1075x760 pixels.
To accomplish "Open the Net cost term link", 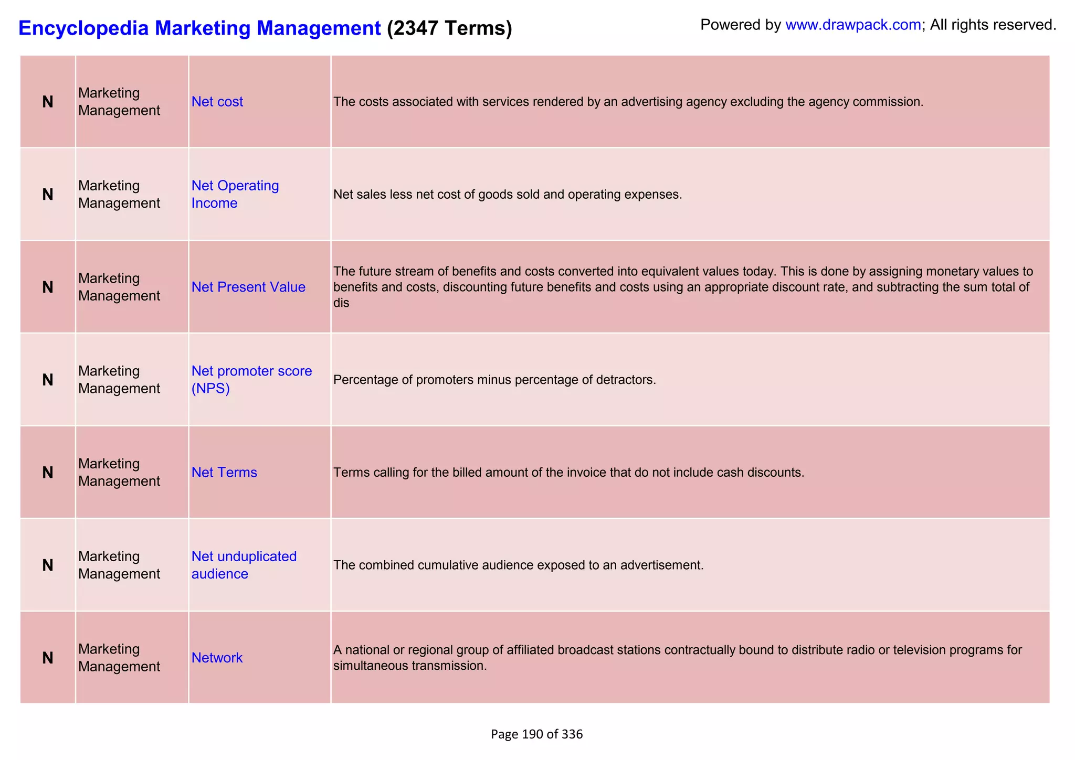I will pos(217,102).
